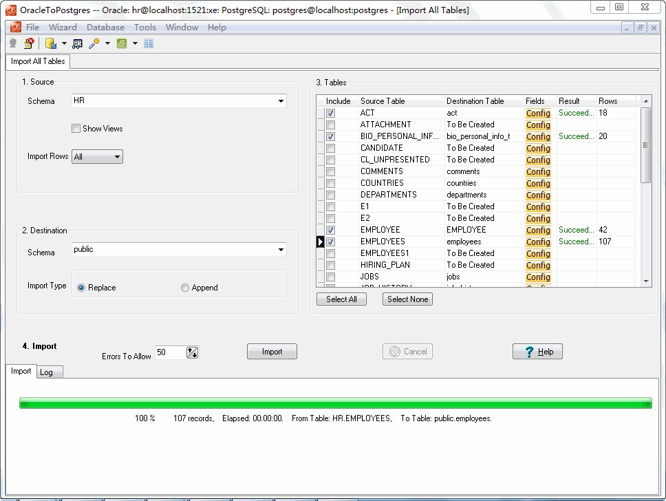Click the database import icon in the toolbar
The image size is (666, 501).
50,43
